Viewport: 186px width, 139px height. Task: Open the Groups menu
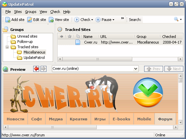pos(31,12)
